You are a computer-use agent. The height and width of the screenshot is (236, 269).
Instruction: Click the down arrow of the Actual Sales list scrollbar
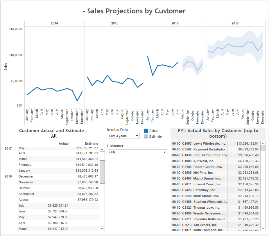263,228
